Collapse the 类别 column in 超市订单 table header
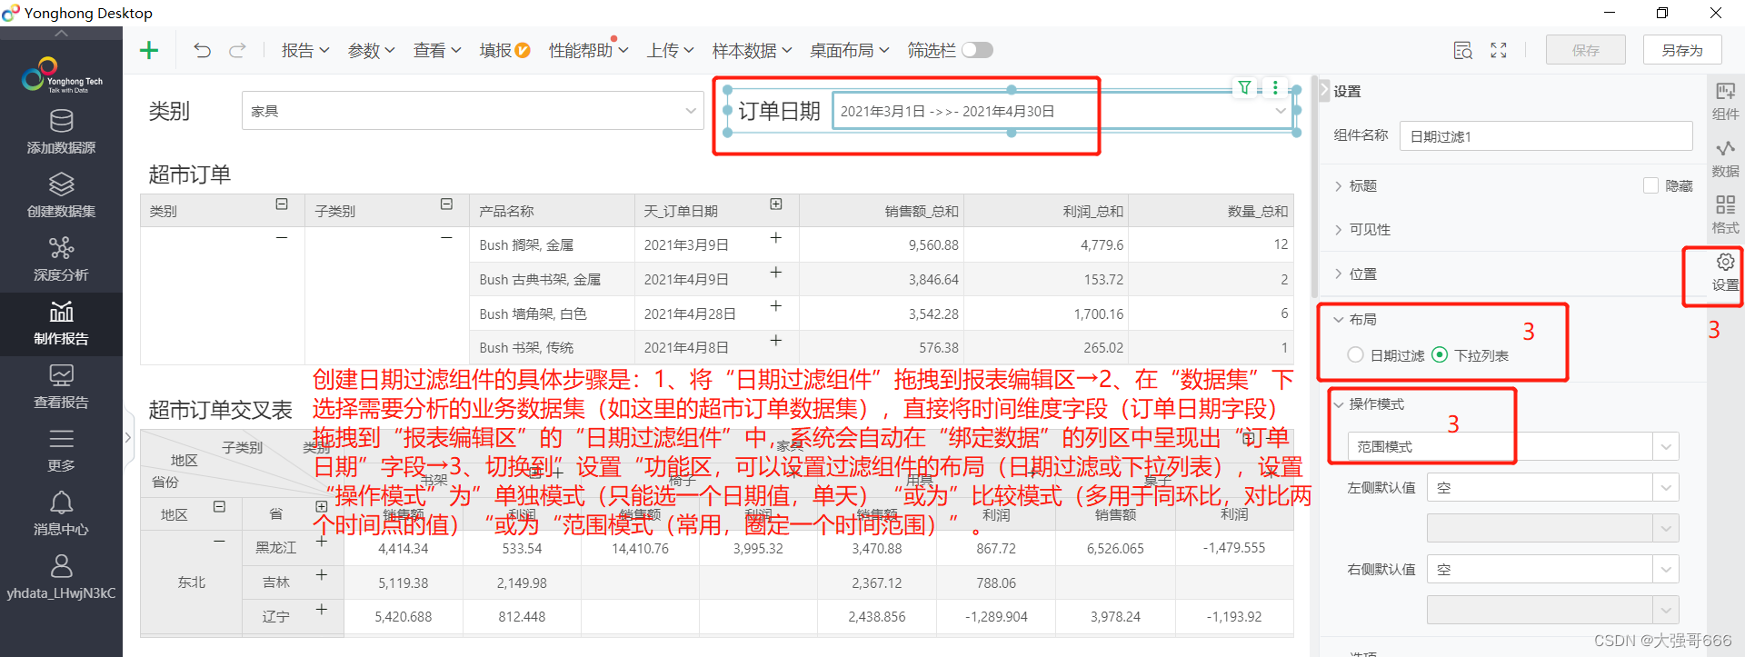 coord(282,204)
